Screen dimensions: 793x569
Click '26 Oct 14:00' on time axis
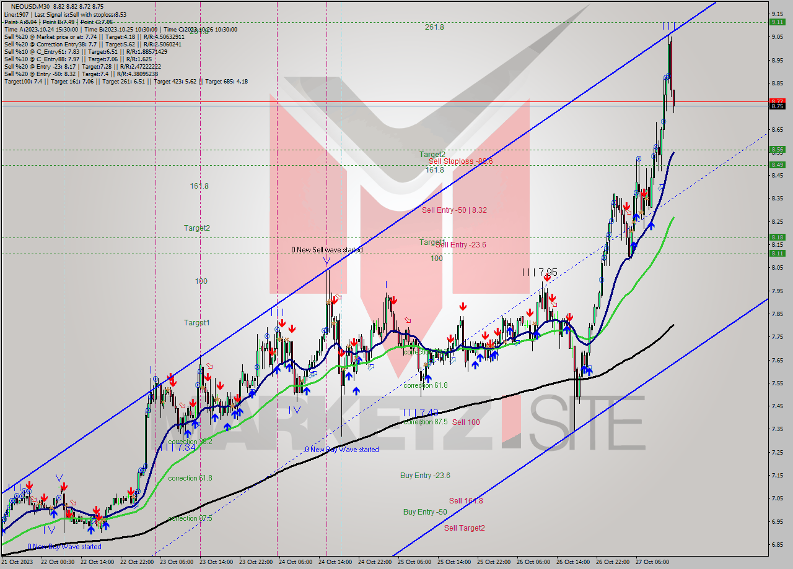pos(574,562)
